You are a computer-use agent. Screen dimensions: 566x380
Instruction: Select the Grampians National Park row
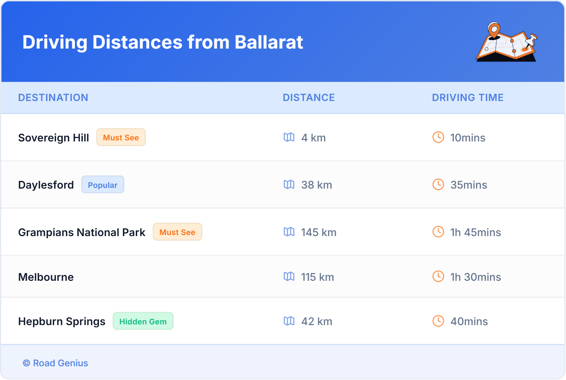coord(82,232)
